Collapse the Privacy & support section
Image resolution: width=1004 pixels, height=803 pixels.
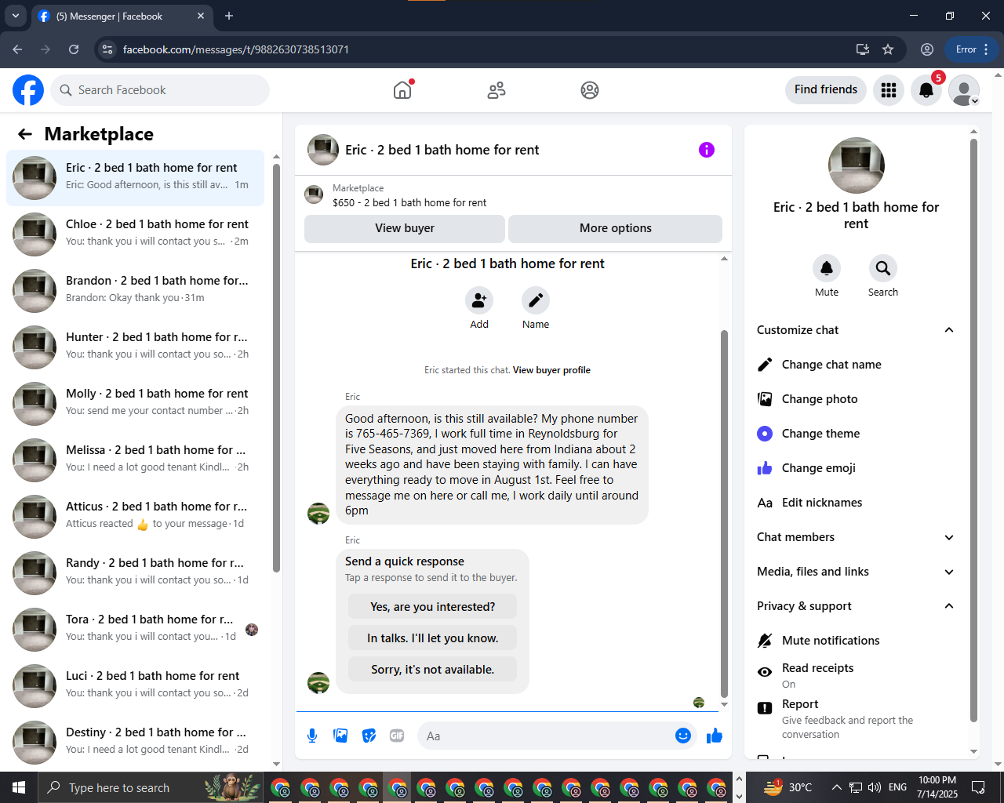point(855,606)
